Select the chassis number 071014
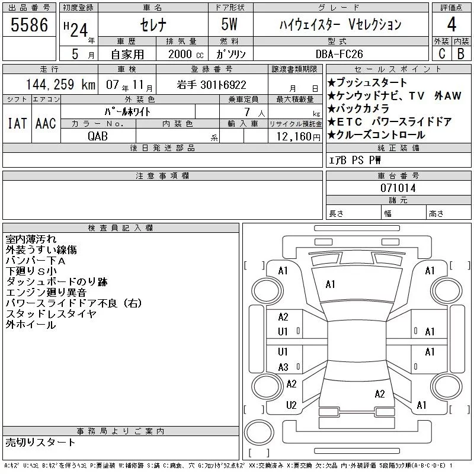Image resolution: width=474 pixels, height=474 pixels. point(398,188)
